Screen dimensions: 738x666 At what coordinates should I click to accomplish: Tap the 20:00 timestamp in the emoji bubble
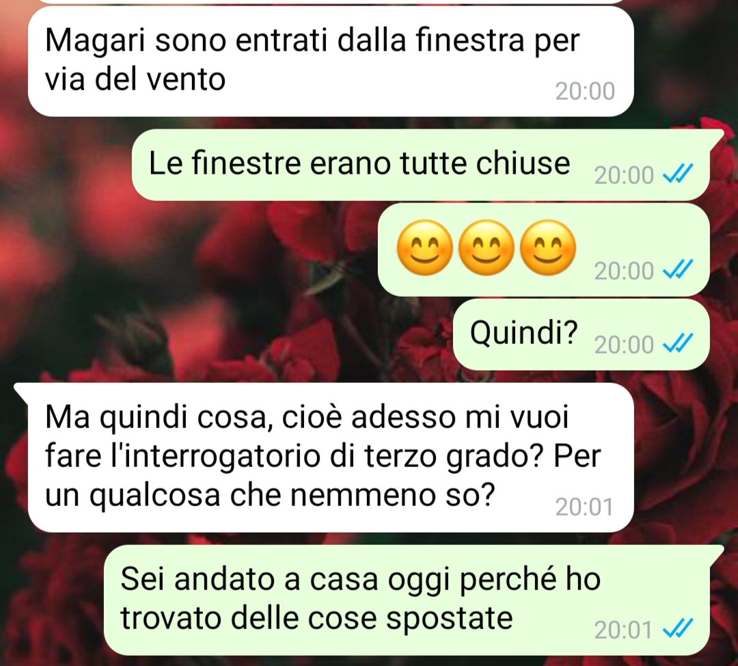tap(624, 271)
